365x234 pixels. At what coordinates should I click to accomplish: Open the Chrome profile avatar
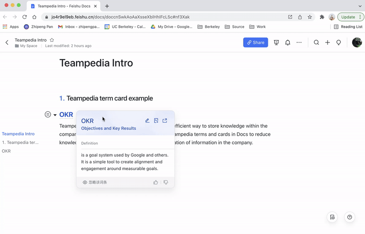click(332, 17)
